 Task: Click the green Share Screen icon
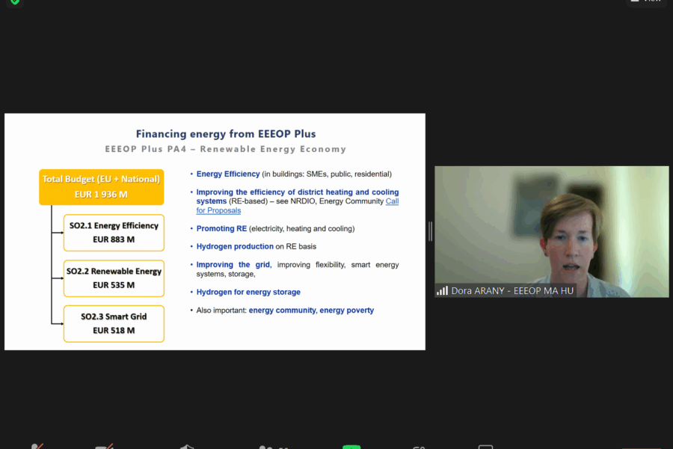[351, 447]
